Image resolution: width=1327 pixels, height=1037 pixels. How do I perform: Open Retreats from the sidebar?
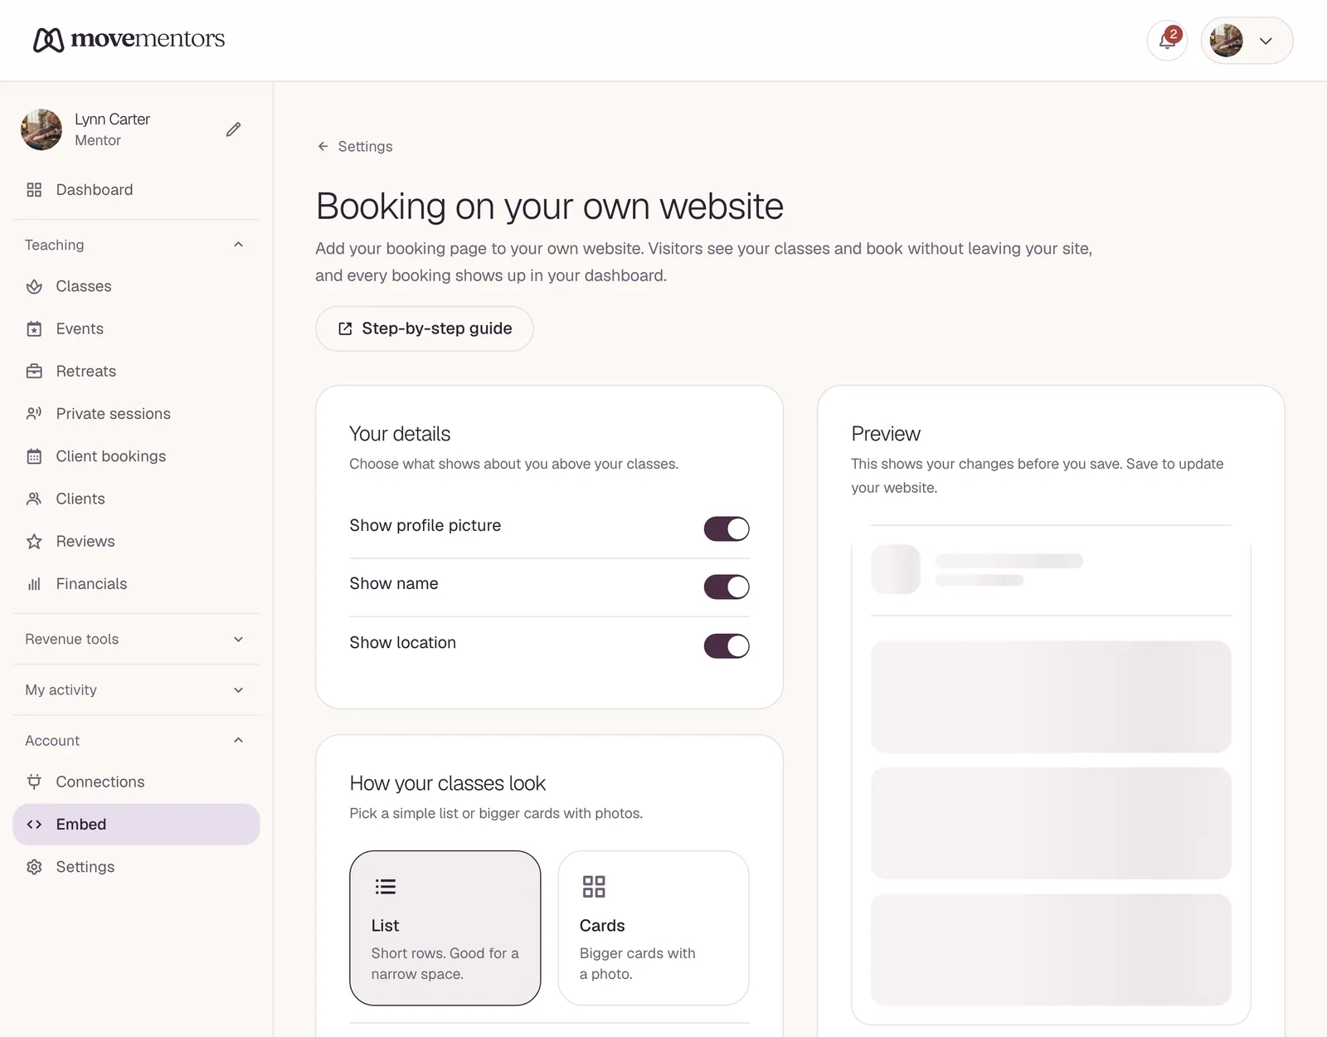[x=136, y=372]
